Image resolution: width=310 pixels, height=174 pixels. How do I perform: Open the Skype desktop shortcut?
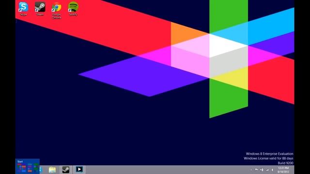(x=23, y=9)
